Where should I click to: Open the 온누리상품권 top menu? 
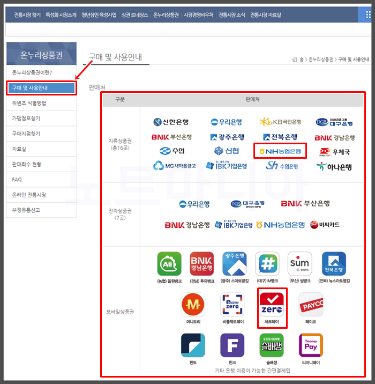click(166, 15)
